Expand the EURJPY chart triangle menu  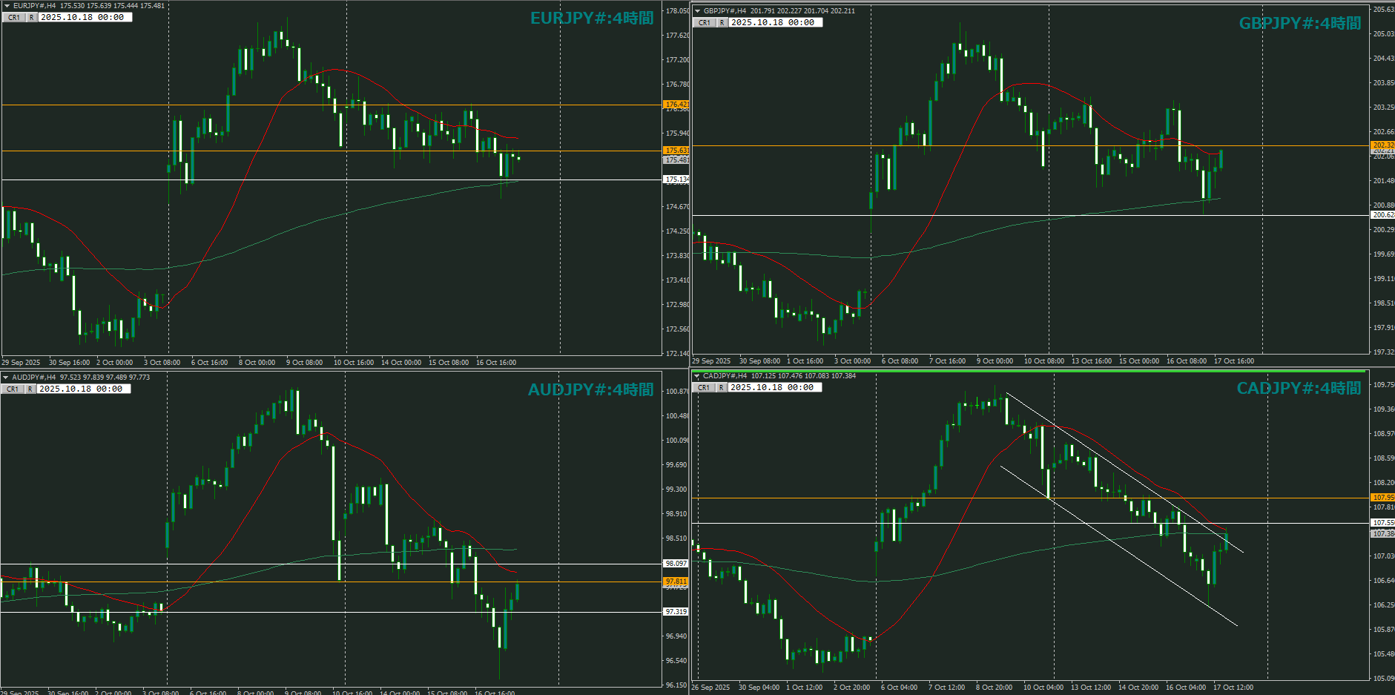7,6
